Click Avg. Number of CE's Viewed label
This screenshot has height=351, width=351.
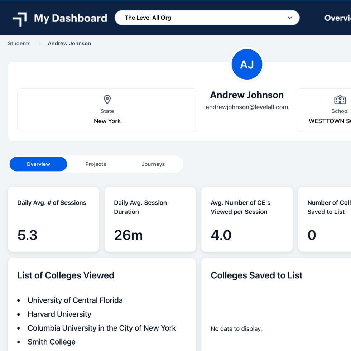click(240, 207)
